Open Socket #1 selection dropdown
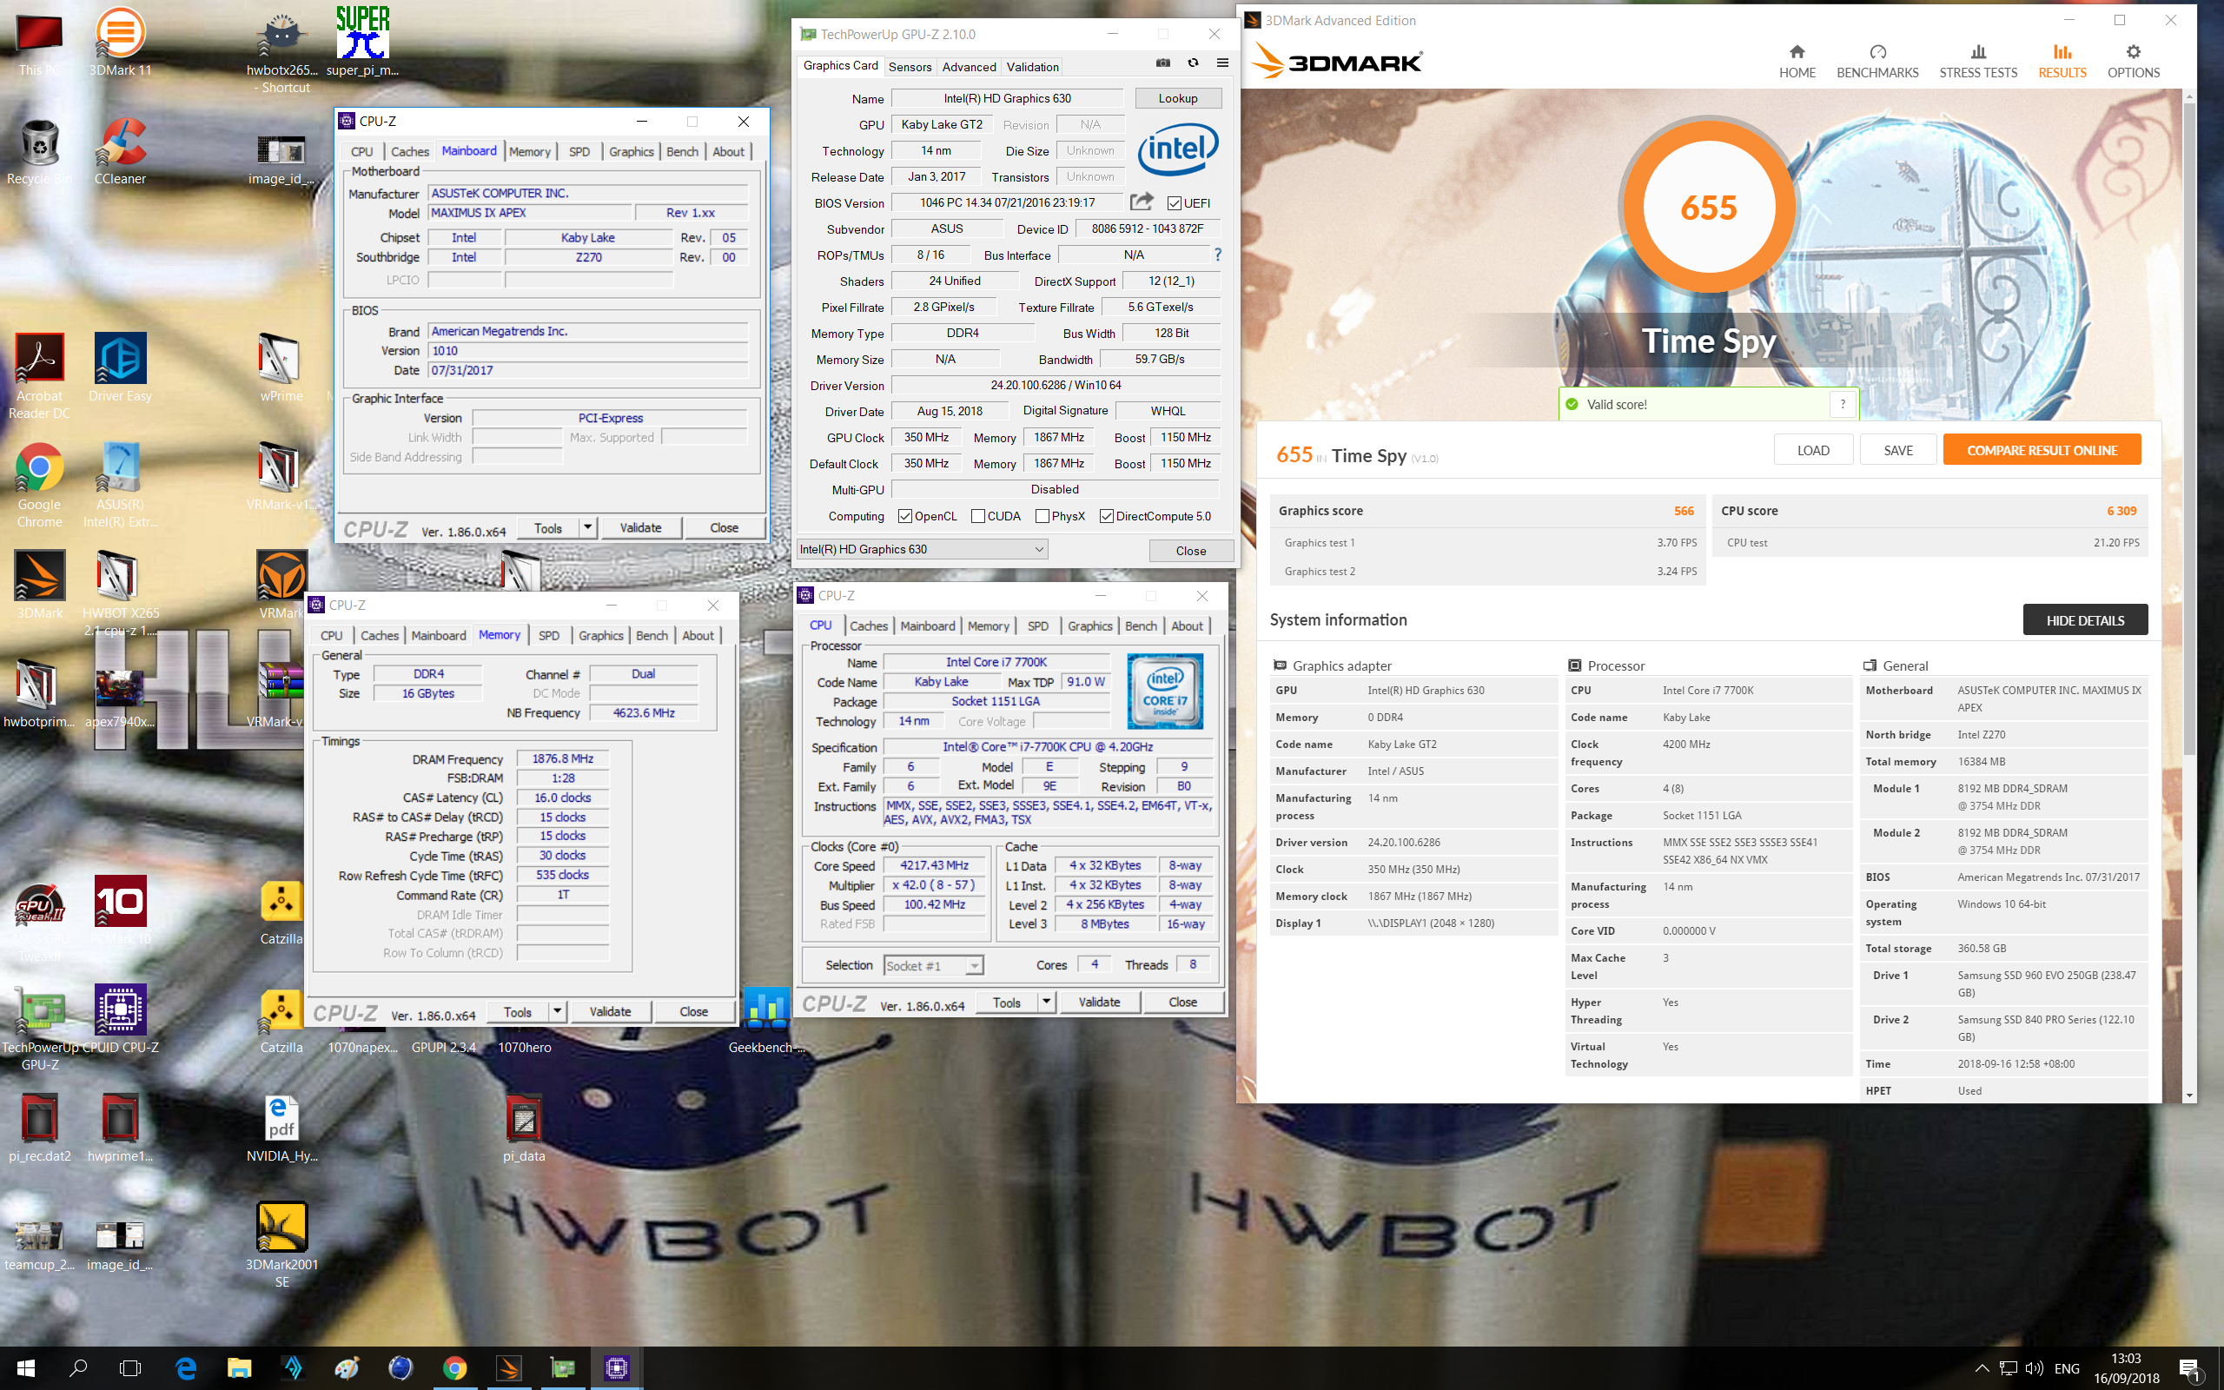Image resolution: width=2224 pixels, height=1390 pixels. tap(934, 965)
